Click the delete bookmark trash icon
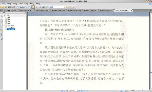Image resolution: width=152 pixels, height=92 pixels. [5, 15]
